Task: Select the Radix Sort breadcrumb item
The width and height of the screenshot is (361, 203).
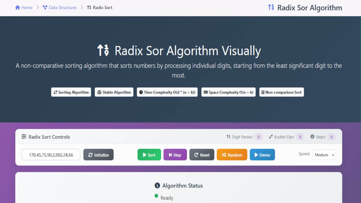Action: (100, 8)
